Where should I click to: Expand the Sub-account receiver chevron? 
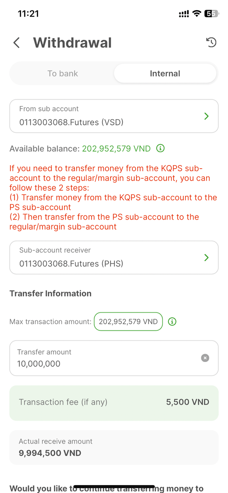207,258
